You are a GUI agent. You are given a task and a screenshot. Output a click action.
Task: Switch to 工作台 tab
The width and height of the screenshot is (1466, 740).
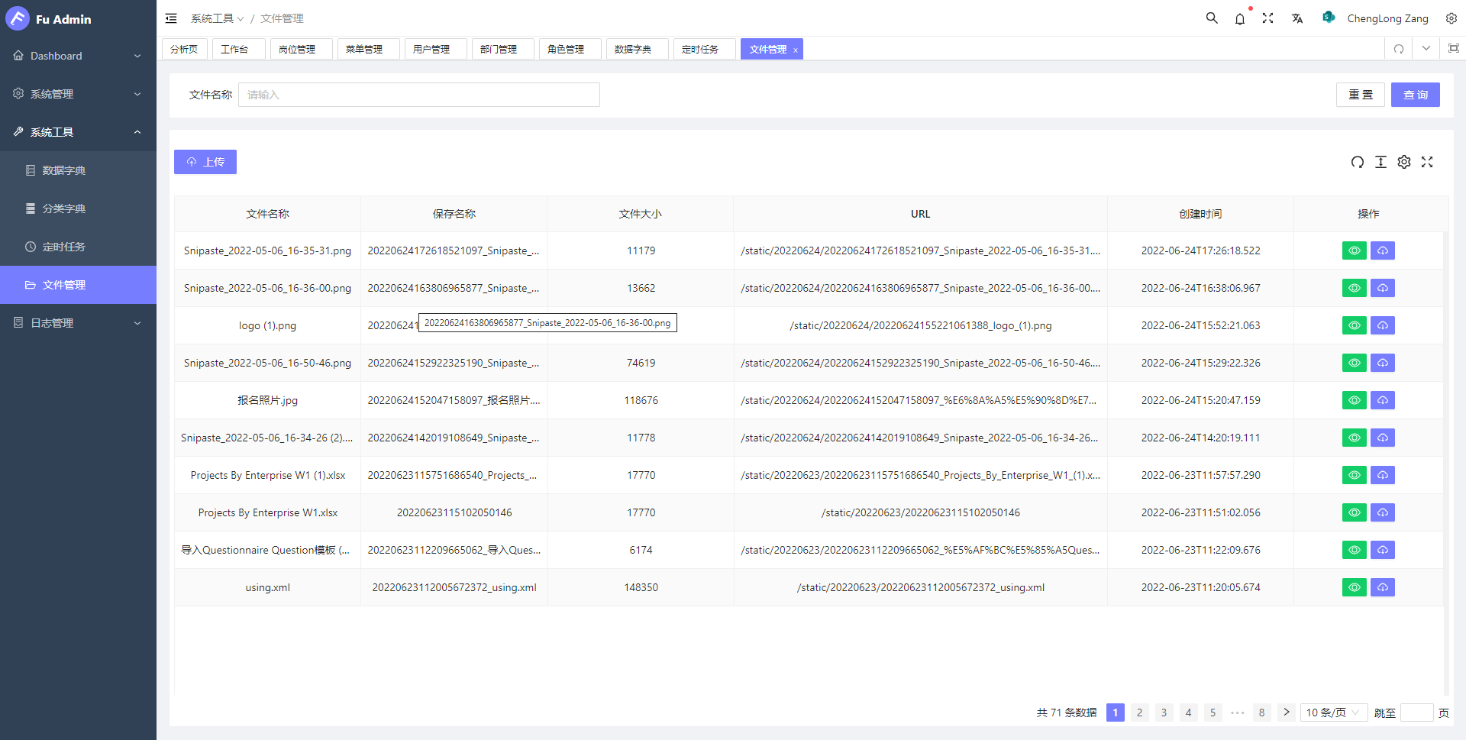[x=238, y=49]
